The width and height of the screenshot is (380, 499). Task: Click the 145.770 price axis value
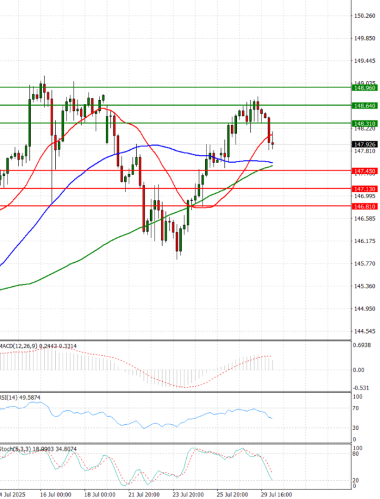(365, 264)
